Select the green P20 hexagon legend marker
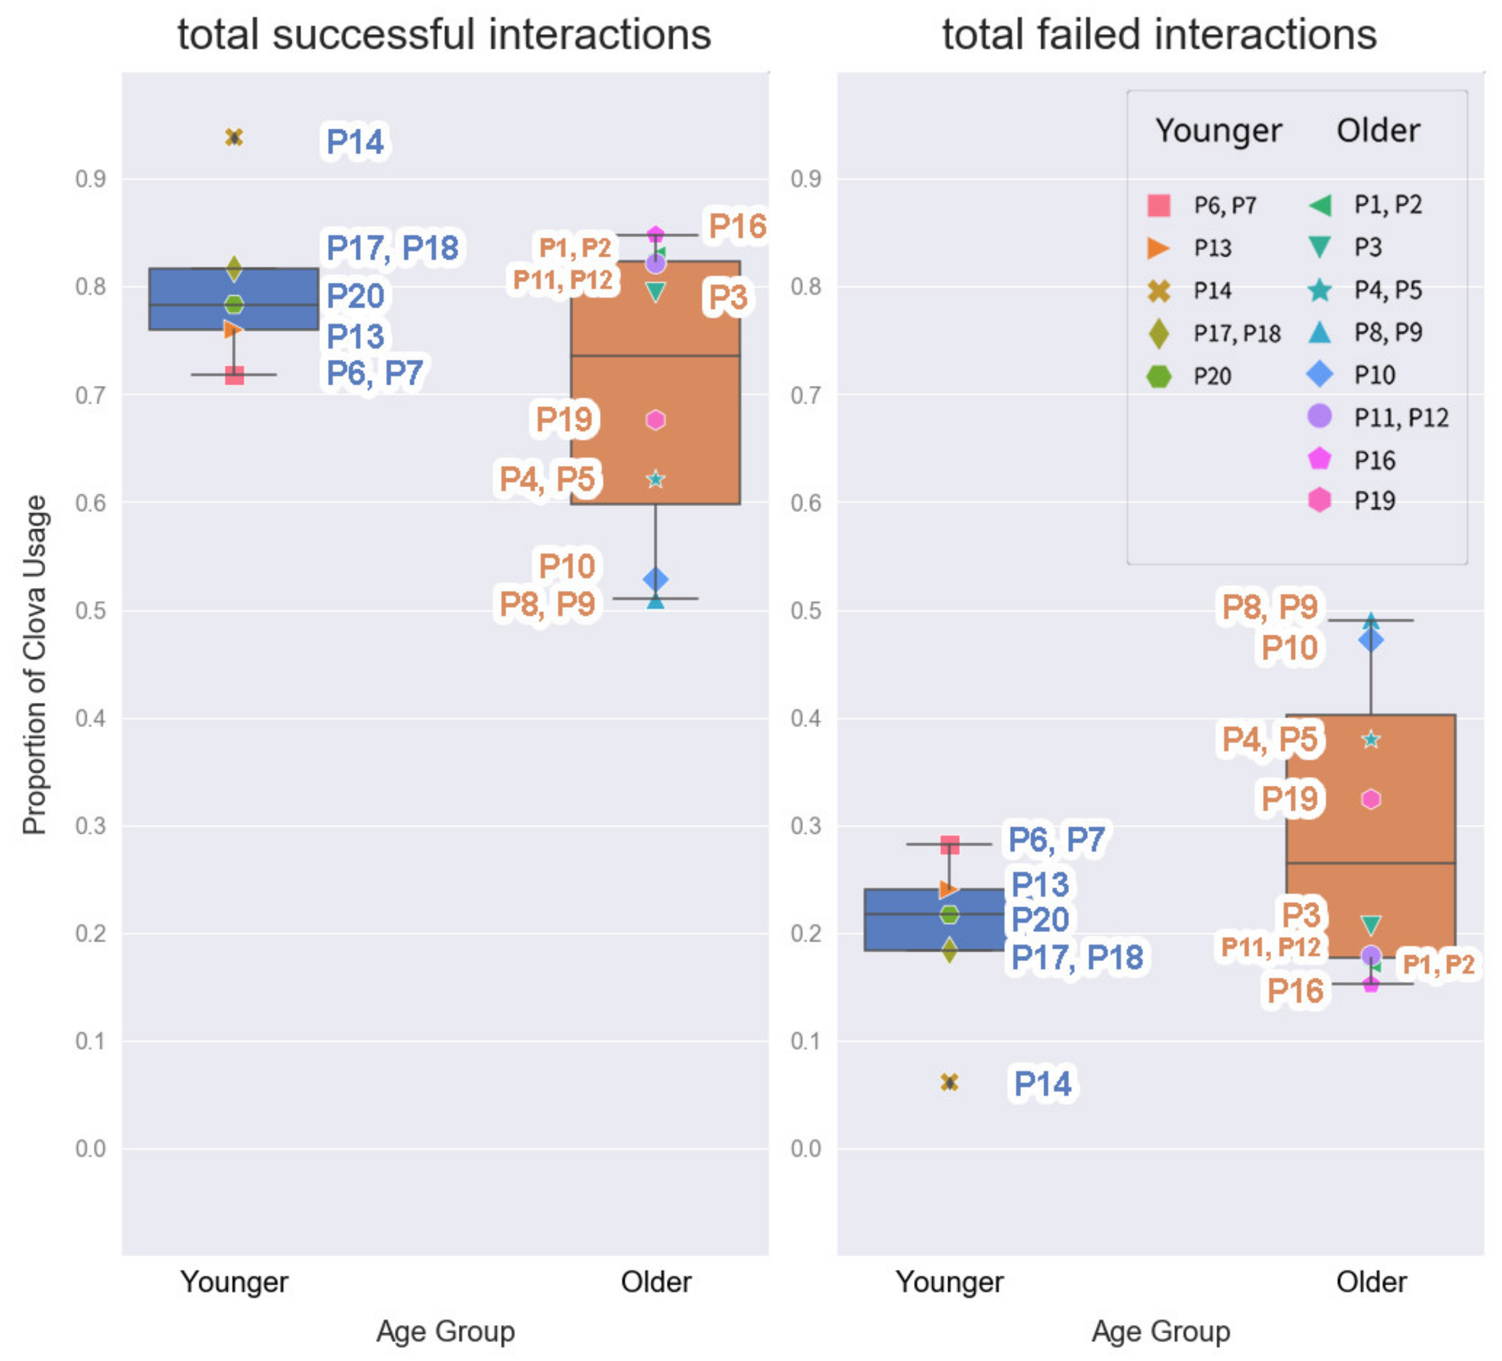Image resolution: width=1502 pixels, height=1361 pixels. click(x=1159, y=376)
